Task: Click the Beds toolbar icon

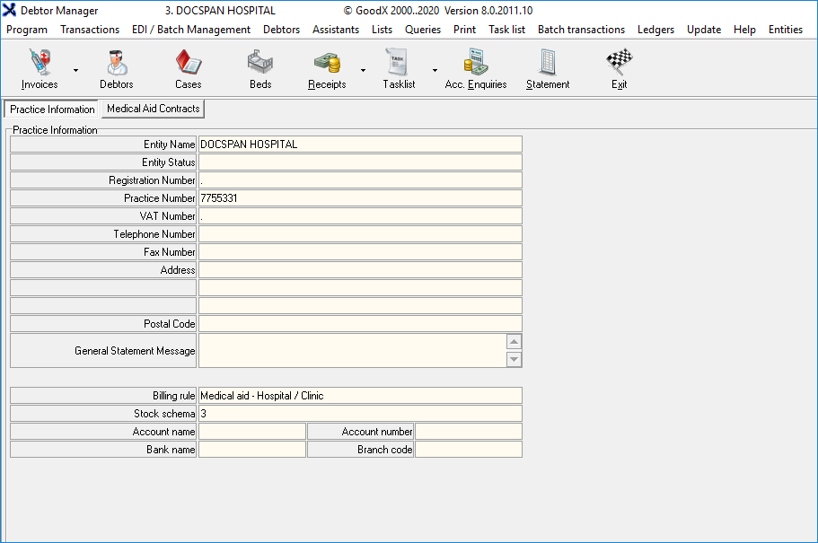Action: point(260,69)
